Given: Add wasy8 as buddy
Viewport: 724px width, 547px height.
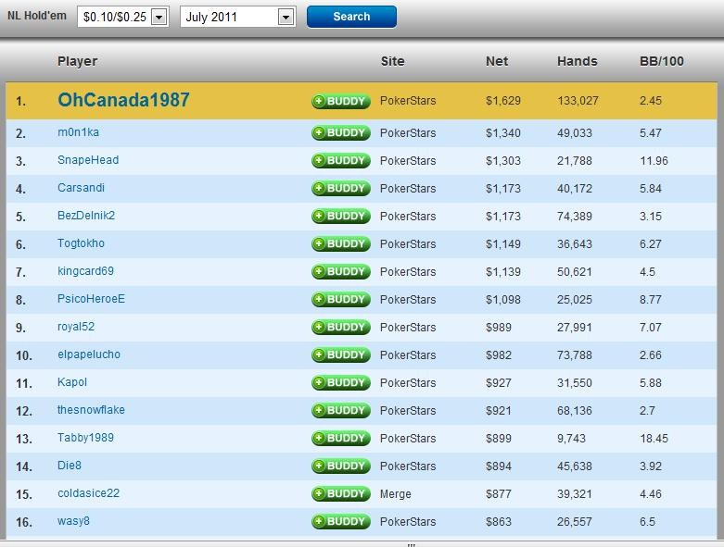Looking at the screenshot, I should [341, 521].
